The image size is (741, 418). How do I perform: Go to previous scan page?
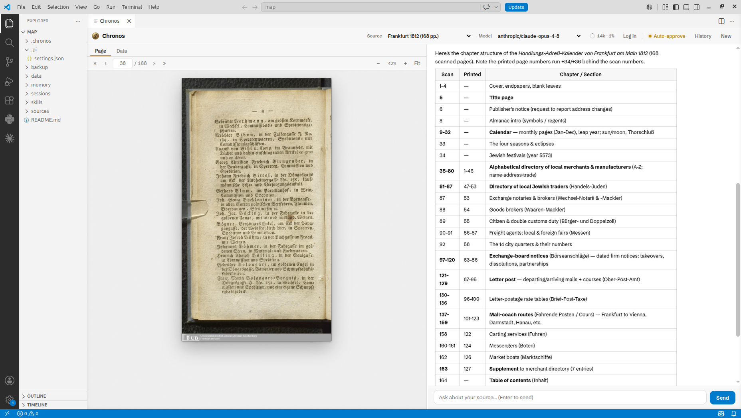[105, 63]
